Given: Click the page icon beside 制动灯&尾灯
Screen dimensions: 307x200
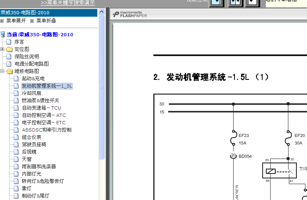Looking at the screenshot, I should coord(16,196).
